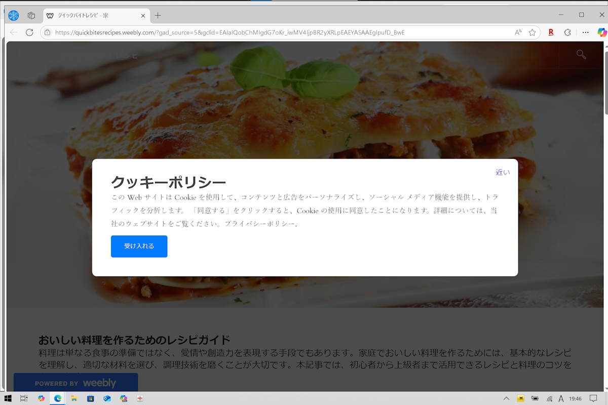Click the site search magnifier icon

581,54
